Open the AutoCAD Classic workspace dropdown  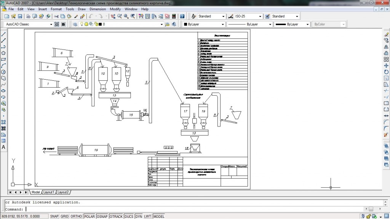click(x=51, y=24)
